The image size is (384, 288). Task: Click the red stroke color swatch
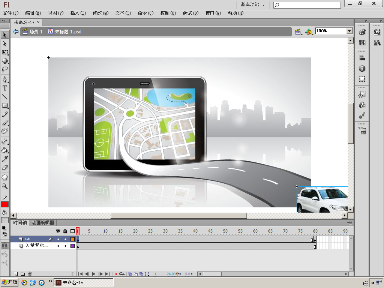coord(5,204)
